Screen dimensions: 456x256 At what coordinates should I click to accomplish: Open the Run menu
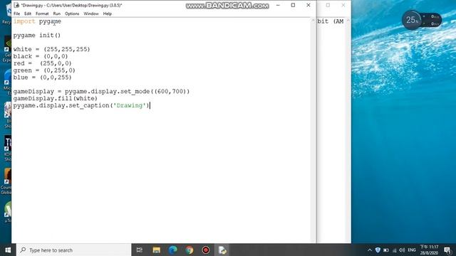click(57, 14)
